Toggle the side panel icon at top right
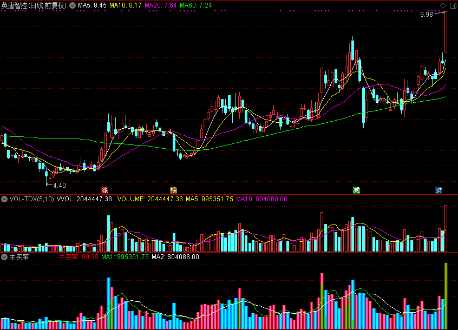 coord(453,5)
